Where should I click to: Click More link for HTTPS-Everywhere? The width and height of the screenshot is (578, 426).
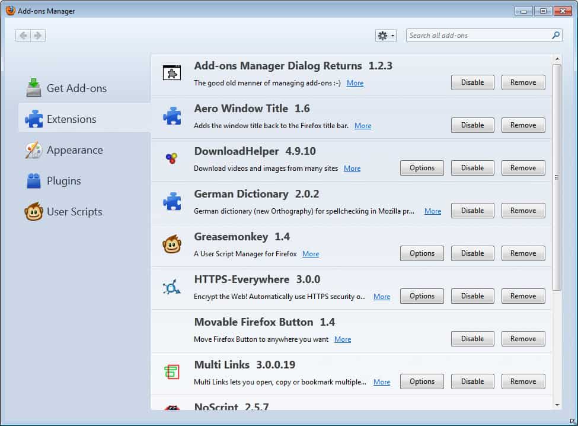[x=382, y=297]
